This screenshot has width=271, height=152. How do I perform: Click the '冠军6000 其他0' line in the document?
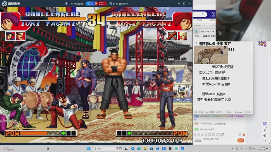[x=213, y=94]
